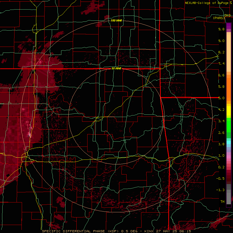This screenshot has height=233, width=233.
Task: Click the [PHAS] legend unit label
Action: 219,18
